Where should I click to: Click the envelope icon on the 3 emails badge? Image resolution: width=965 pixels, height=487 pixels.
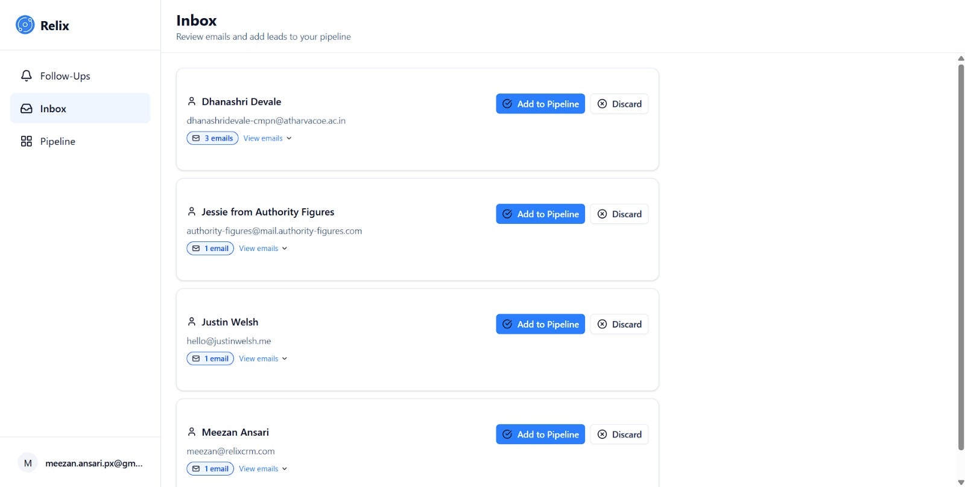[196, 138]
